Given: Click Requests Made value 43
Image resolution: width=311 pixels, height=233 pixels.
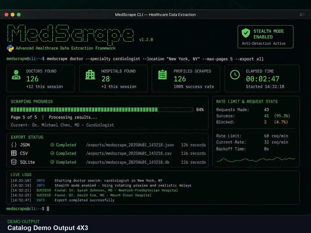Looking at the screenshot, I should pyautogui.click(x=267, y=110).
